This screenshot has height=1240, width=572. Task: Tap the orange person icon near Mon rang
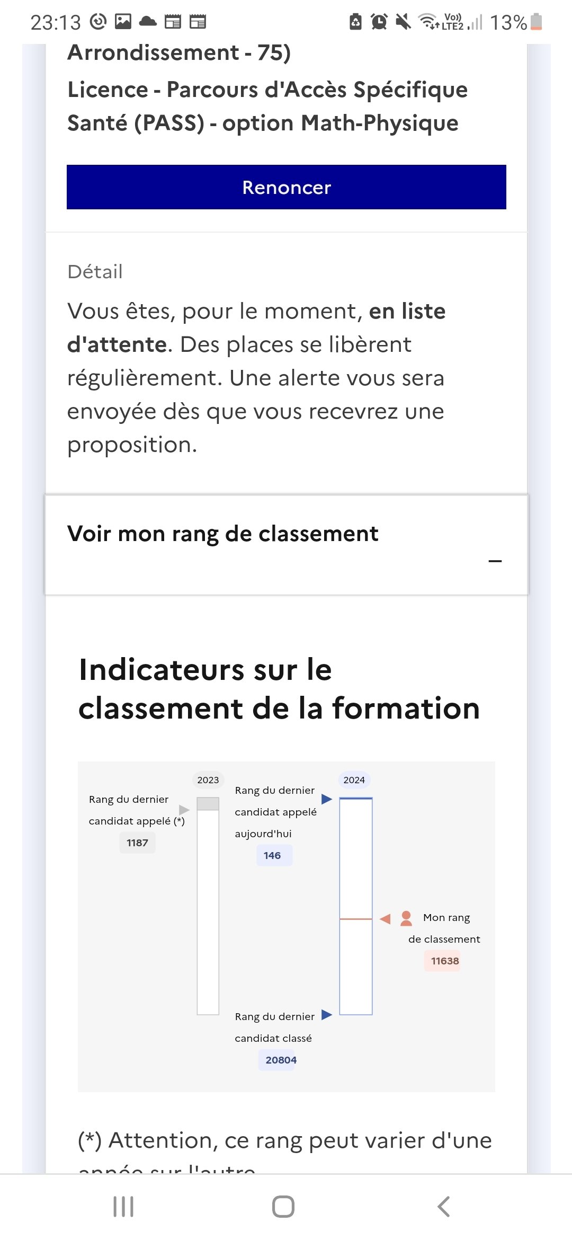click(406, 918)
